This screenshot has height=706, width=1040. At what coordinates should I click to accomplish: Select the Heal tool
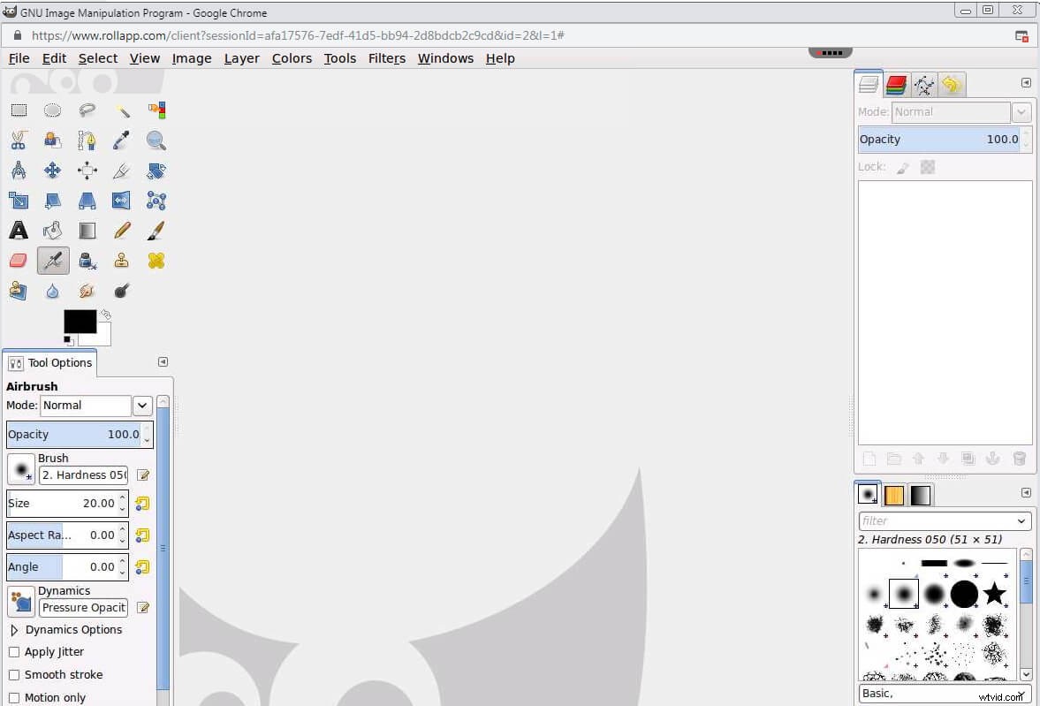156,261
